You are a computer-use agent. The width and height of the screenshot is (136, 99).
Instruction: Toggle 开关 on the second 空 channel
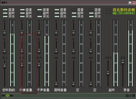[91, 16]
